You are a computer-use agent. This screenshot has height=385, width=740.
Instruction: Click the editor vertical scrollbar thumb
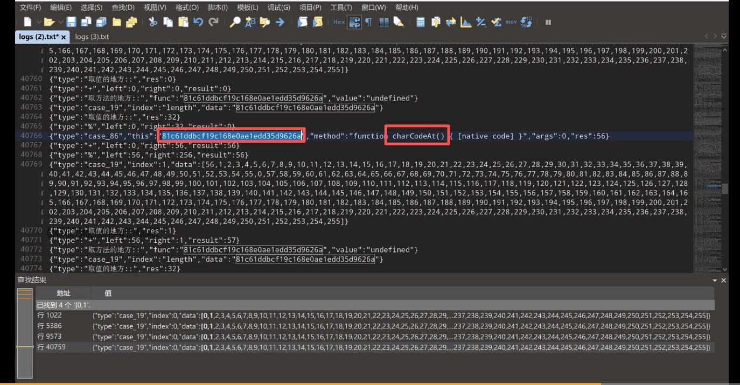point(725,188)
